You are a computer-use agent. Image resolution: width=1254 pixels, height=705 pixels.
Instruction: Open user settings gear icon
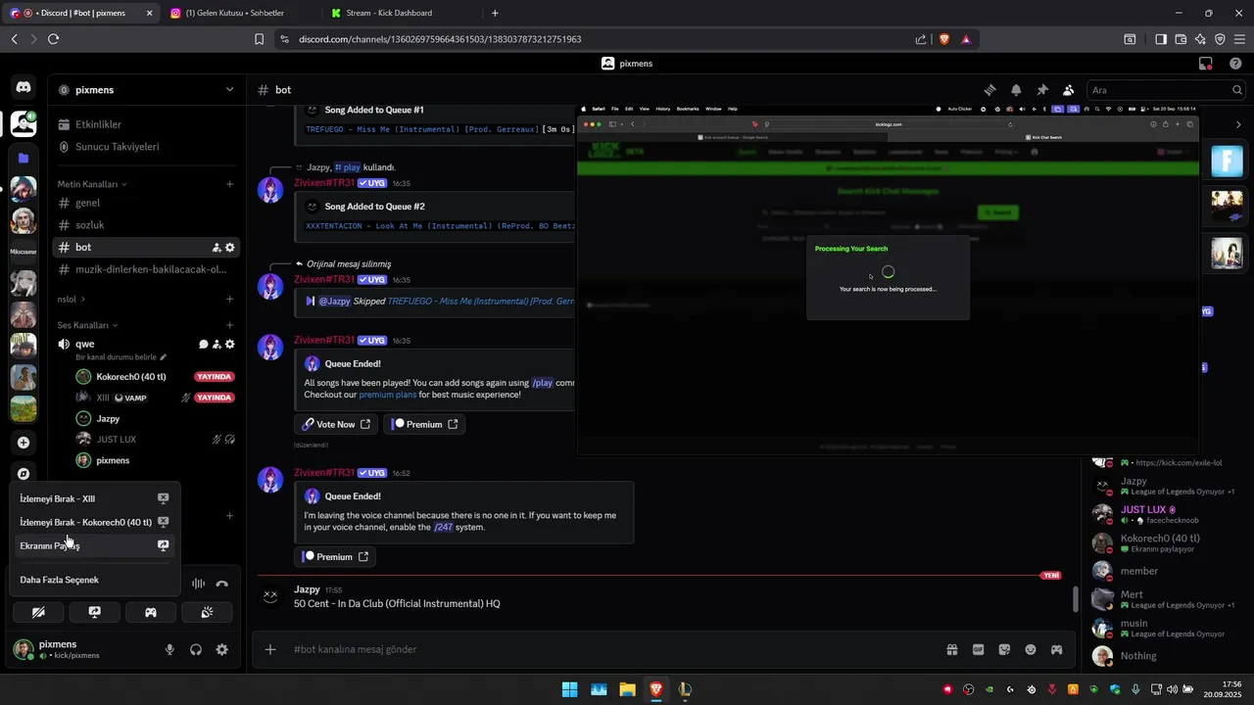click(222, 649)
